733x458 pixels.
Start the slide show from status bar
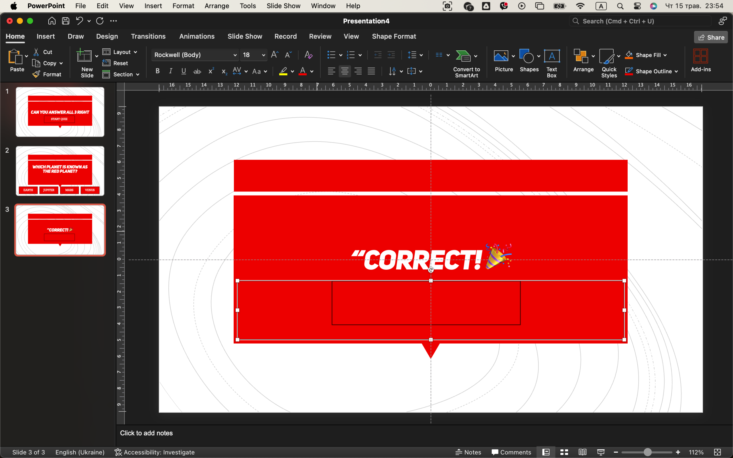pyautogui.click(x=601, y=452)
